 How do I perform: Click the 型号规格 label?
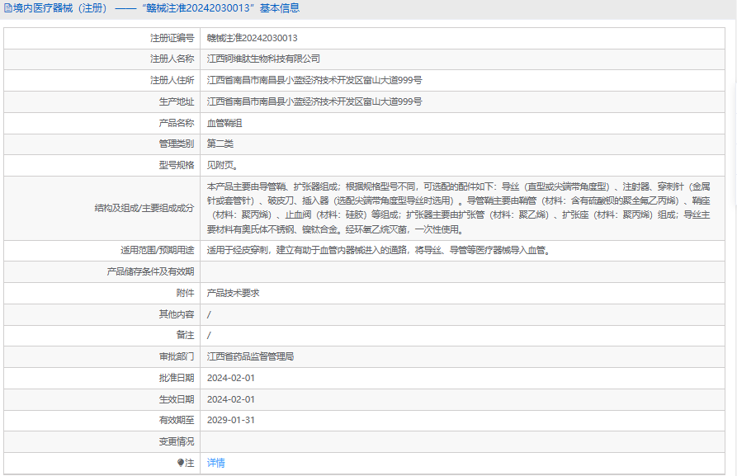coord(177,165)
